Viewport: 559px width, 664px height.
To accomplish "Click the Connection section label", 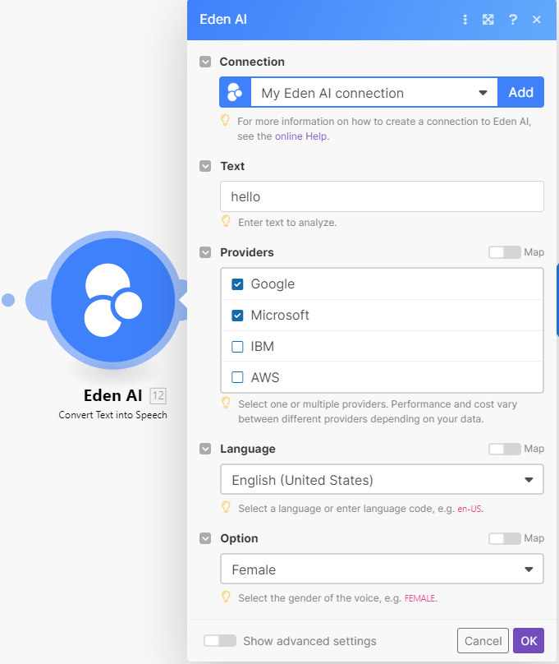I will (x=252, y=62).
